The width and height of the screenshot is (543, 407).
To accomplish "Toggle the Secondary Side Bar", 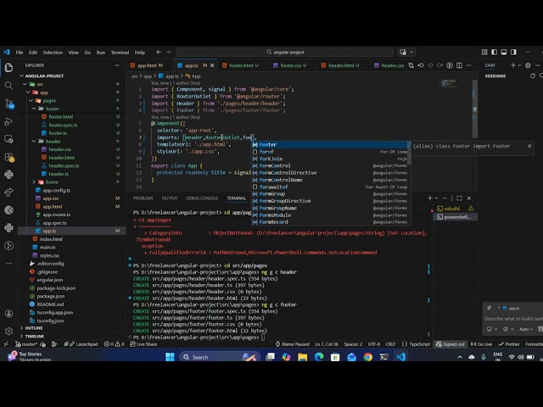I will tap(513, 53).
